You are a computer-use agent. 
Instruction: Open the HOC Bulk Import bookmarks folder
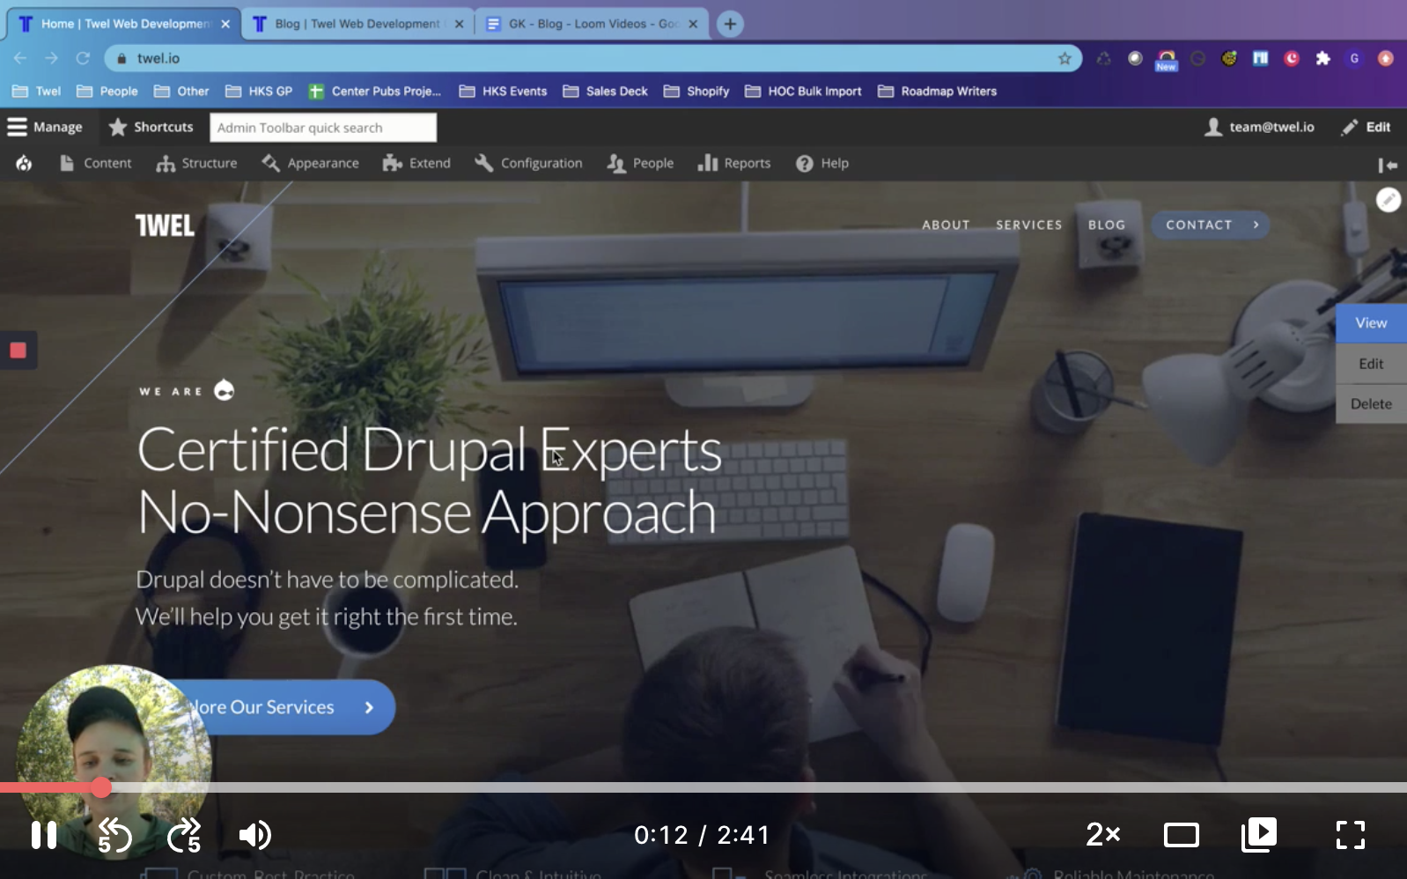(803, 91)
